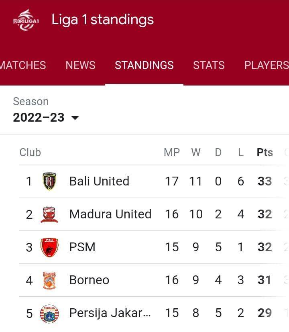The width and height of the screenshot is (289, 332).
Task: Switch to the NEWS tab
Action: pos(80,65)
